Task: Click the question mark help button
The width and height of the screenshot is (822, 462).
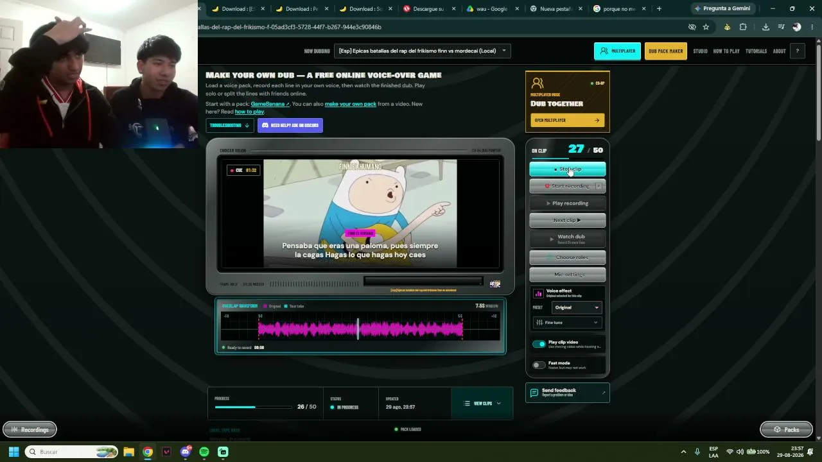Action: pyautogui.click(x=798, y=51)
